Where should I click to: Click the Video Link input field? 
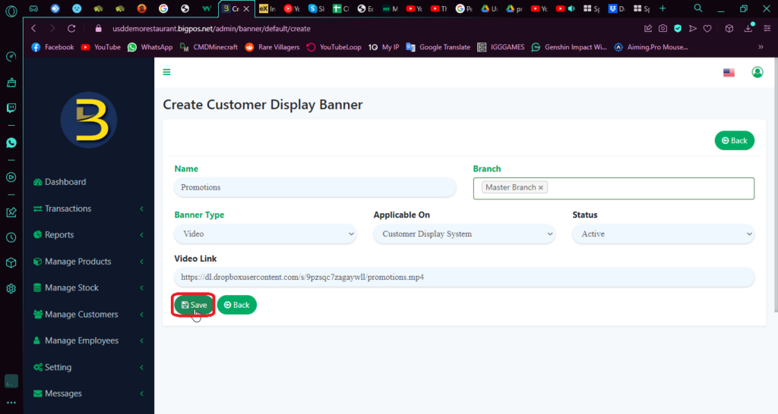point(464,278)
